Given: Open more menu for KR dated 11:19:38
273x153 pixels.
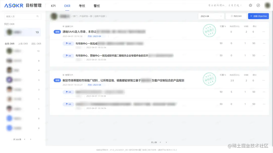Looking at the screenshot, I should pyautogui.click(x=264, y=92).
